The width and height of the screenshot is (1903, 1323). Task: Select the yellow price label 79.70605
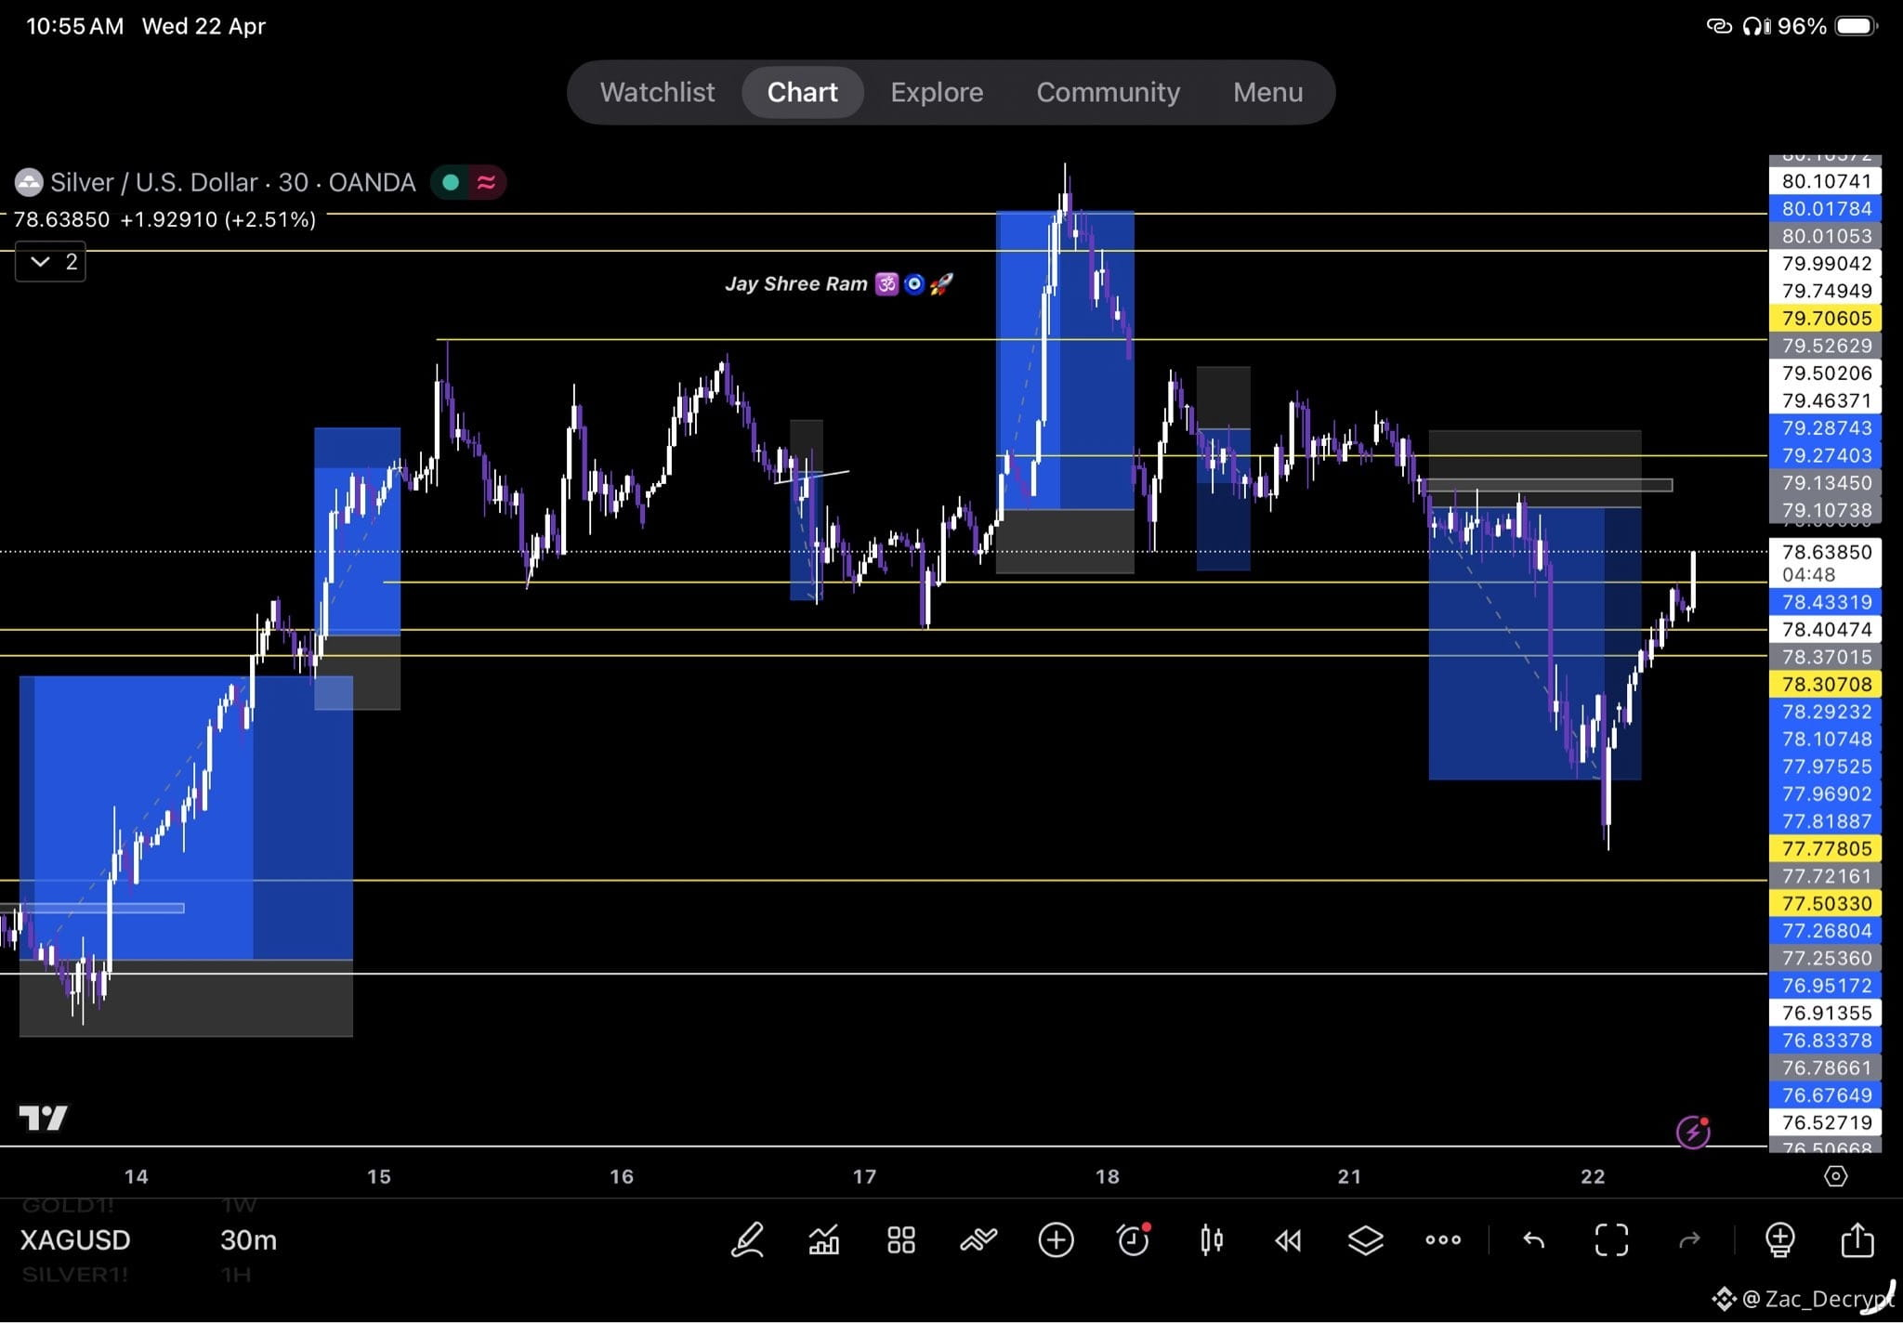1826,319
